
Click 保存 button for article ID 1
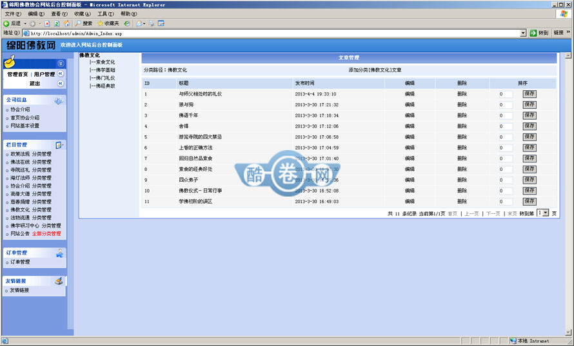click(x=529, y=94)
